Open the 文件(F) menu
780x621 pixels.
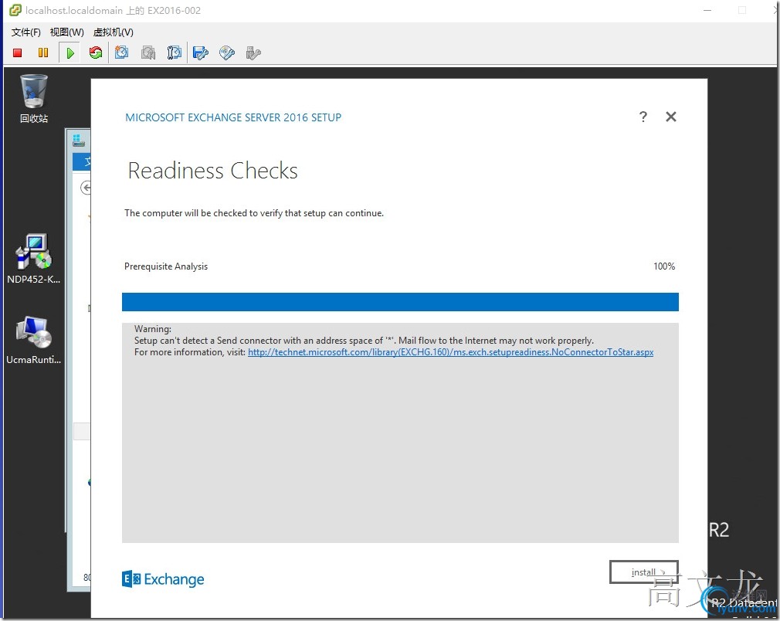click(25, 32)
